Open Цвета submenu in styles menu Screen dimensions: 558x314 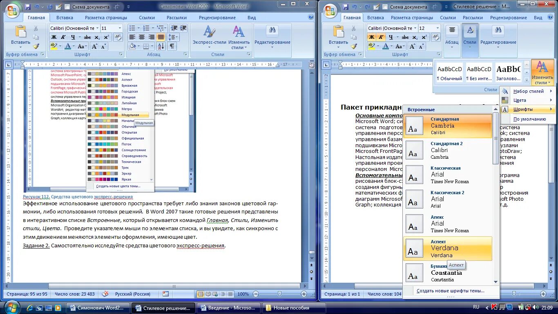(527, 100)
